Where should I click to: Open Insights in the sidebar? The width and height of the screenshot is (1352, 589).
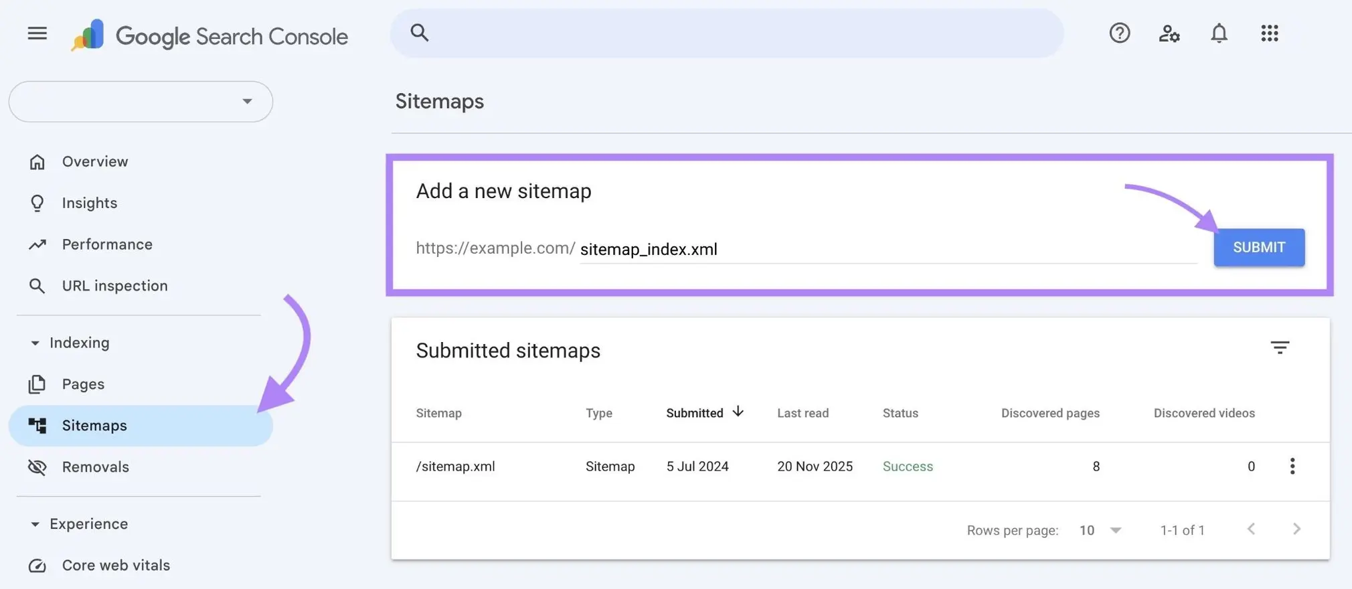(x=141, y=203)
